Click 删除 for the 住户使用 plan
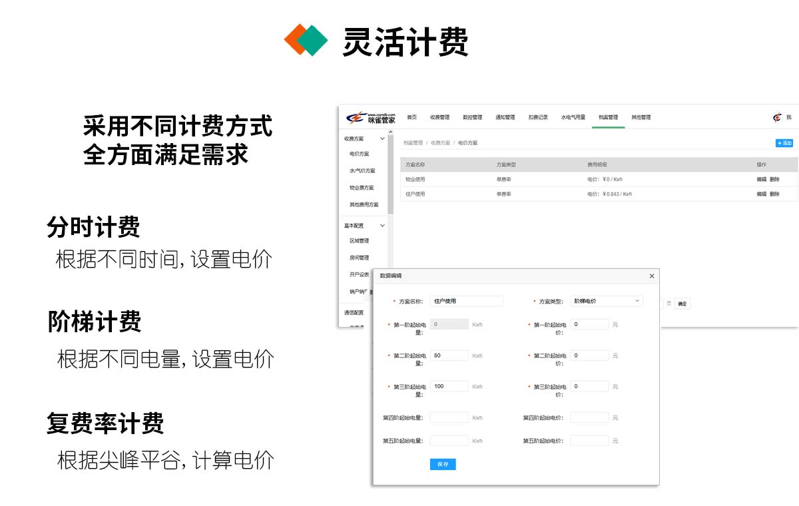799x506 pixels. coord(775,194)
